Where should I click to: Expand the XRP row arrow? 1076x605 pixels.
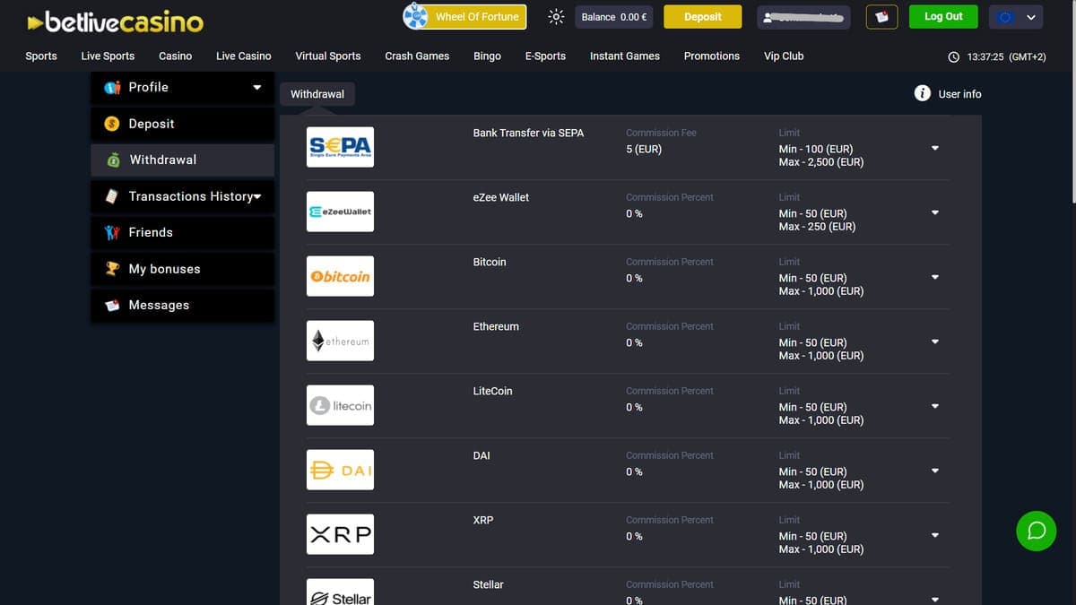935,535
